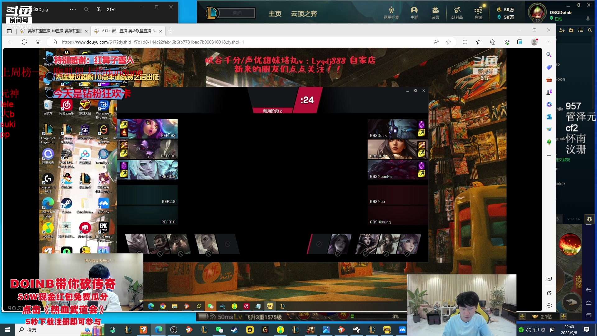This screenshot has width=597, height=336.
Task: Open Edge Settings and more menu
Action: pos(548,42)
